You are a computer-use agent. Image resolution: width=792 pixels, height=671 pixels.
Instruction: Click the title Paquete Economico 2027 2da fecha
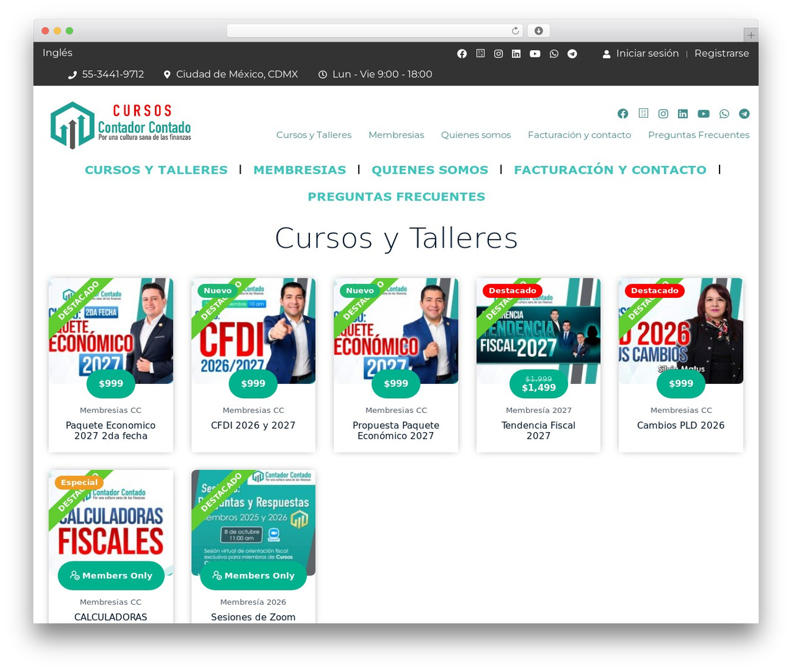click(x=111, y=430)
